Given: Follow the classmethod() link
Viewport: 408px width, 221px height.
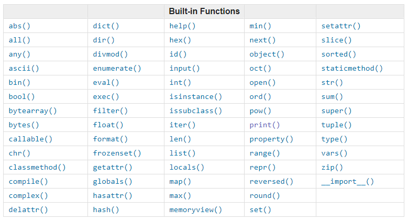Looking at the screenshot, I should pyautogui.click(x=37, y=167).
